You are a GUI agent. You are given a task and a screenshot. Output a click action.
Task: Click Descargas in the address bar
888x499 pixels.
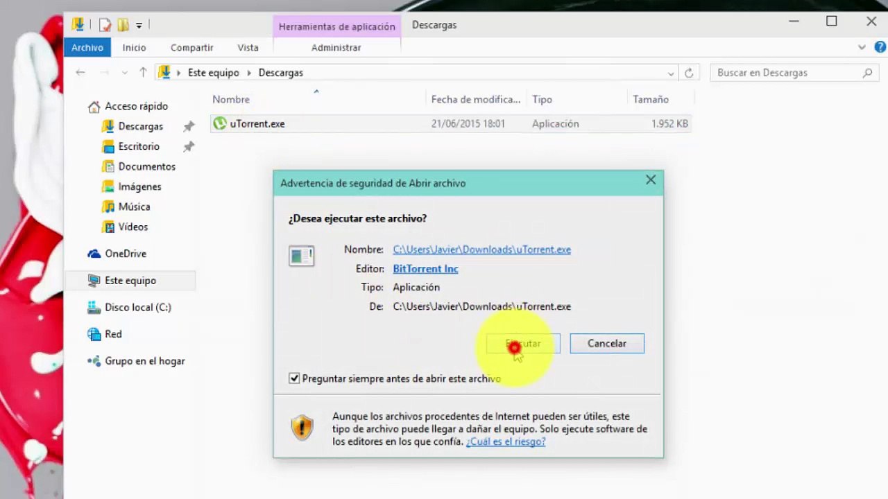pyautogui.click(x=280, y=73)
